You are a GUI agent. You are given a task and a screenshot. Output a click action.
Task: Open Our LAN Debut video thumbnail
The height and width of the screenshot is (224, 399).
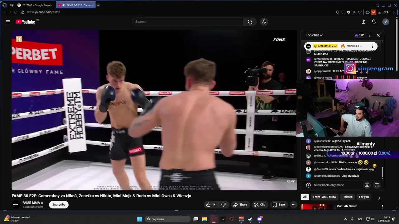(x=318, y=207)
